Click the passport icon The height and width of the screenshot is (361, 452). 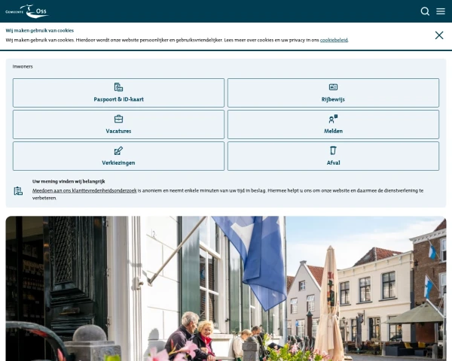(x=118, y=87)
